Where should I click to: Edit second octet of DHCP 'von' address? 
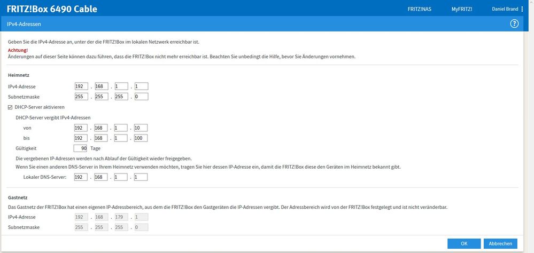[101, 128]
